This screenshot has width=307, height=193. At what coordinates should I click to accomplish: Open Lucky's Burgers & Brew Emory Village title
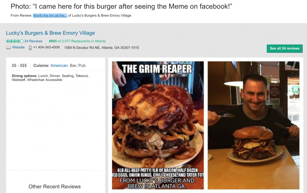click(x=50, y=33)
